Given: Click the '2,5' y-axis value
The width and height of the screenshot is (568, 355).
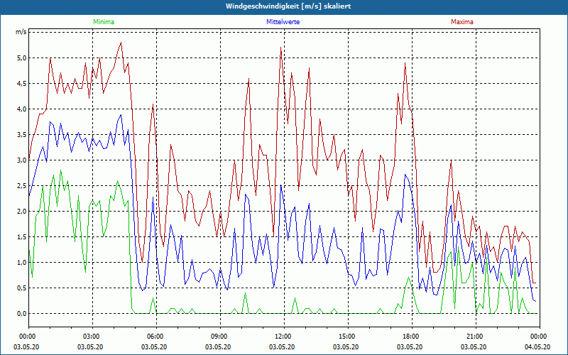Looking at the screenshot, I should point(22,186).
